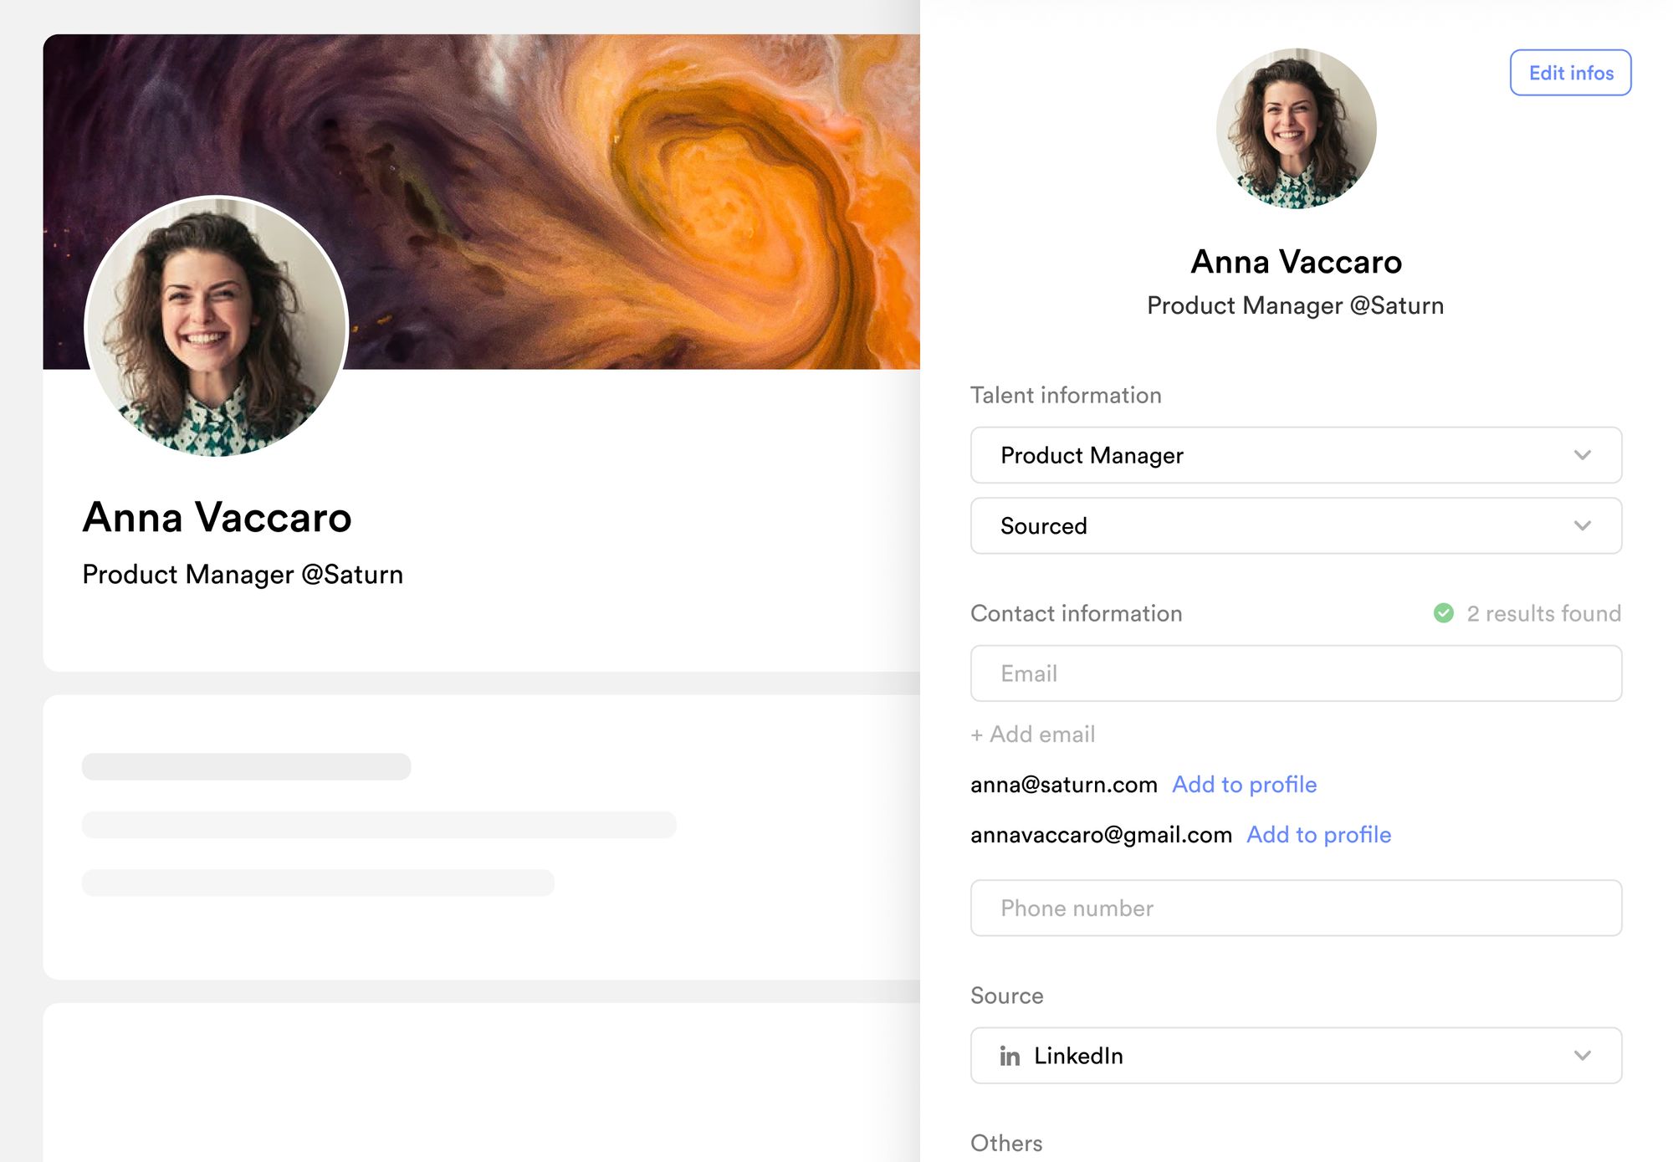Click the LinkedIn logo icon

pos(1010,1057)
